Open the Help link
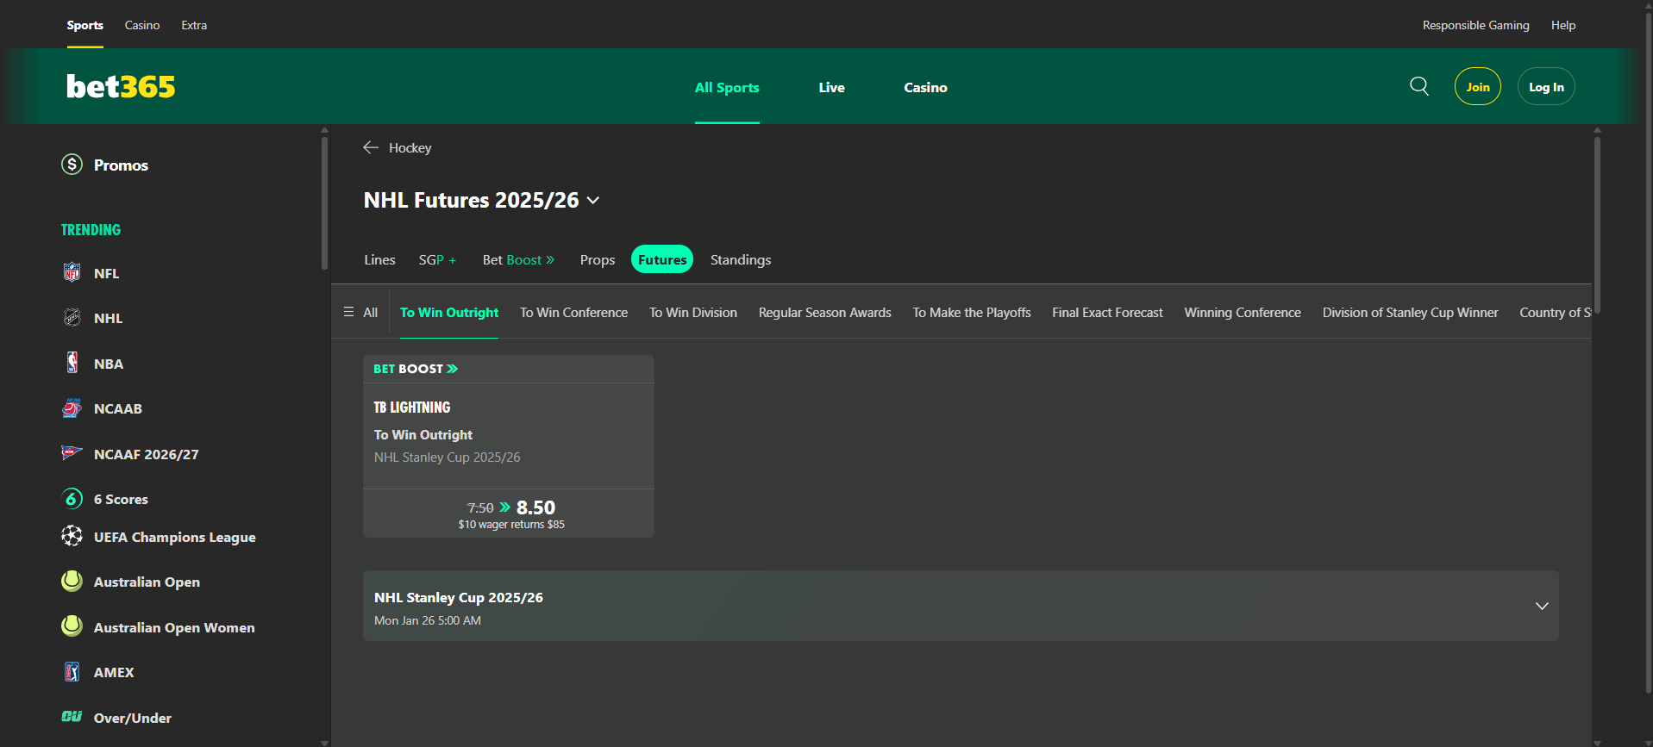Viewport: 1653px width, 747px height. click(1563, 25)
